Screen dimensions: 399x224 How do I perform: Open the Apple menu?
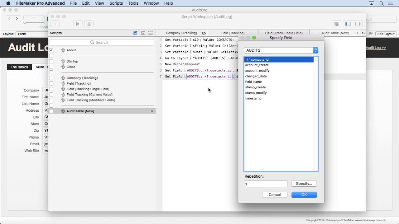point(8,3)
